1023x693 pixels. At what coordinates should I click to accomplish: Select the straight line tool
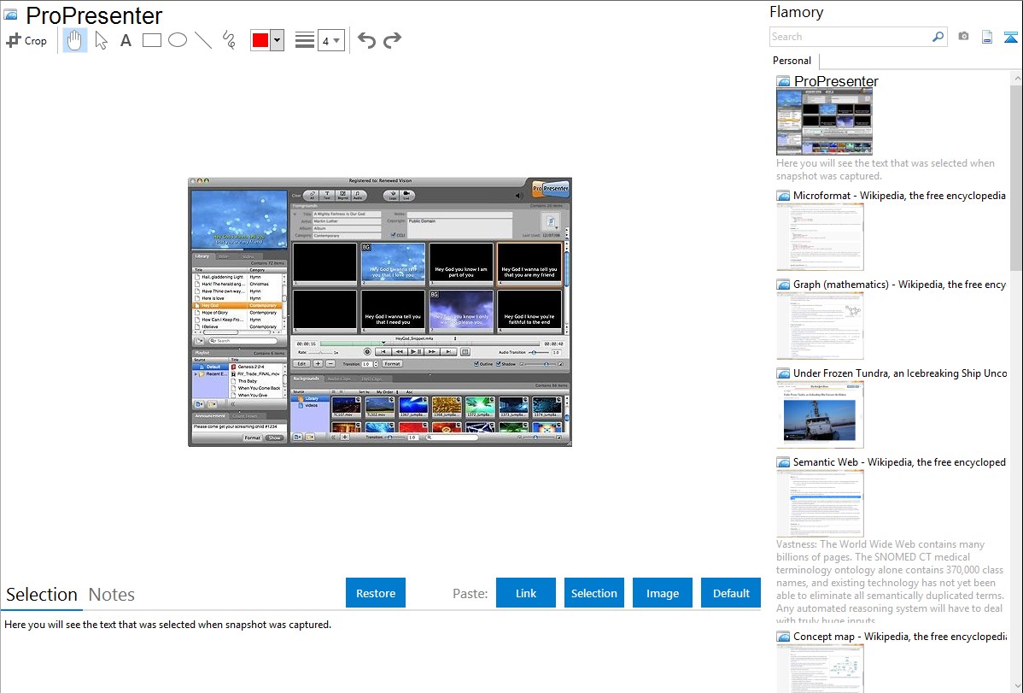(x=203, y=40)
